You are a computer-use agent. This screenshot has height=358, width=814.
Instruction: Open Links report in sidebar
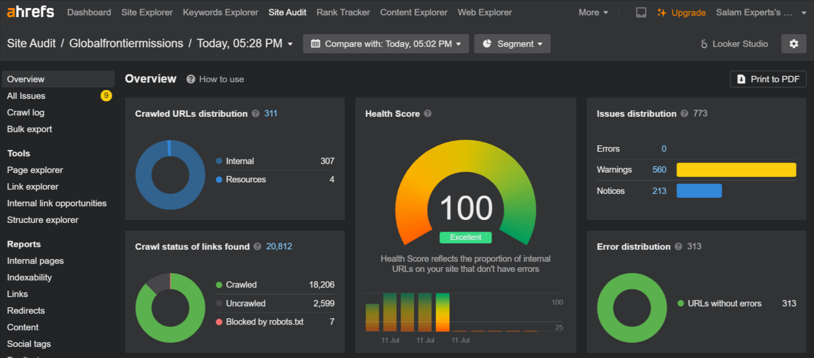17,294
